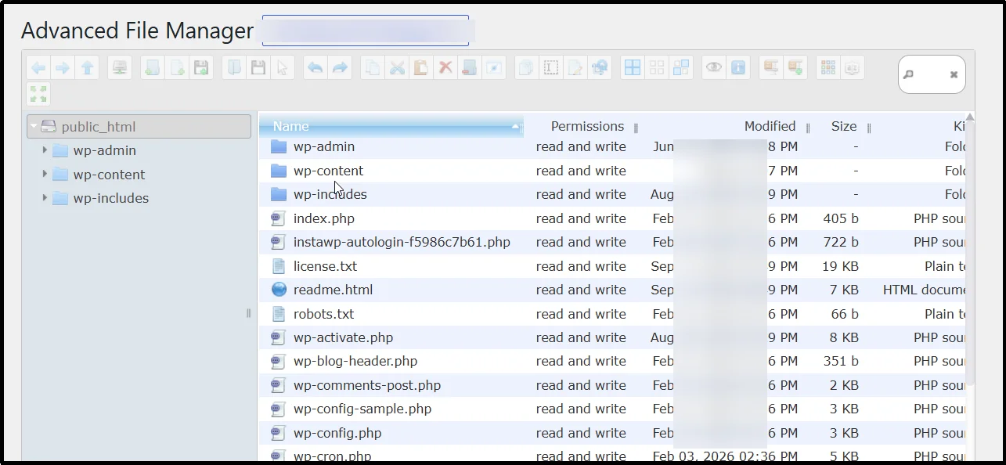Click the Edit file pencil icon
1006x465 pixels.
tap(575, 68)
